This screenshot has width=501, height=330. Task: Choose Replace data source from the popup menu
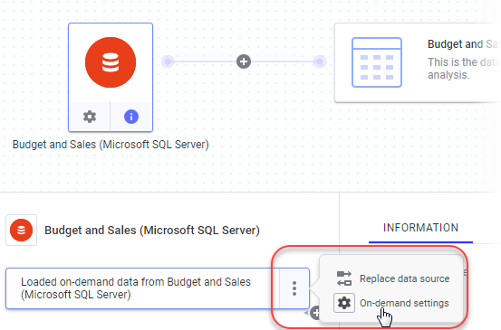(404, 278)
